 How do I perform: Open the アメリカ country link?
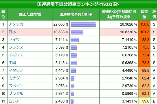point(16,24)
